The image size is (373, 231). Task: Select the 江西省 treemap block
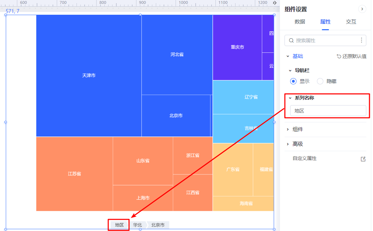(193, 193)
